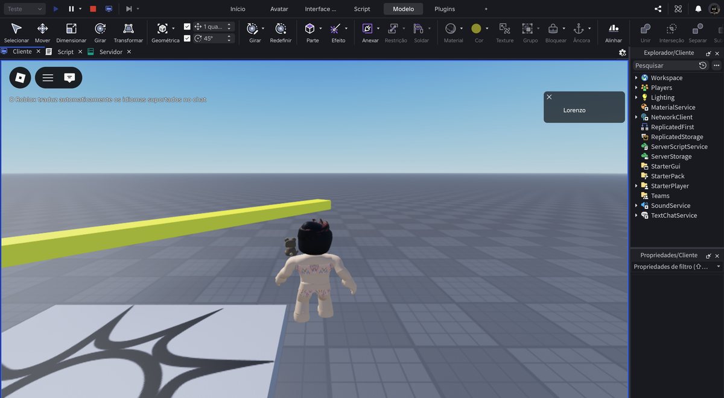The height and width of the screenshot is (398, 724).
Task: Switch to the Script document tab
Action: tap(65, 52)
